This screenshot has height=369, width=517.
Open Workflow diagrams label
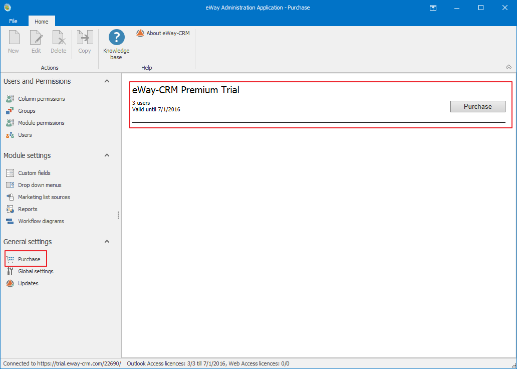[x=41, y=221]
